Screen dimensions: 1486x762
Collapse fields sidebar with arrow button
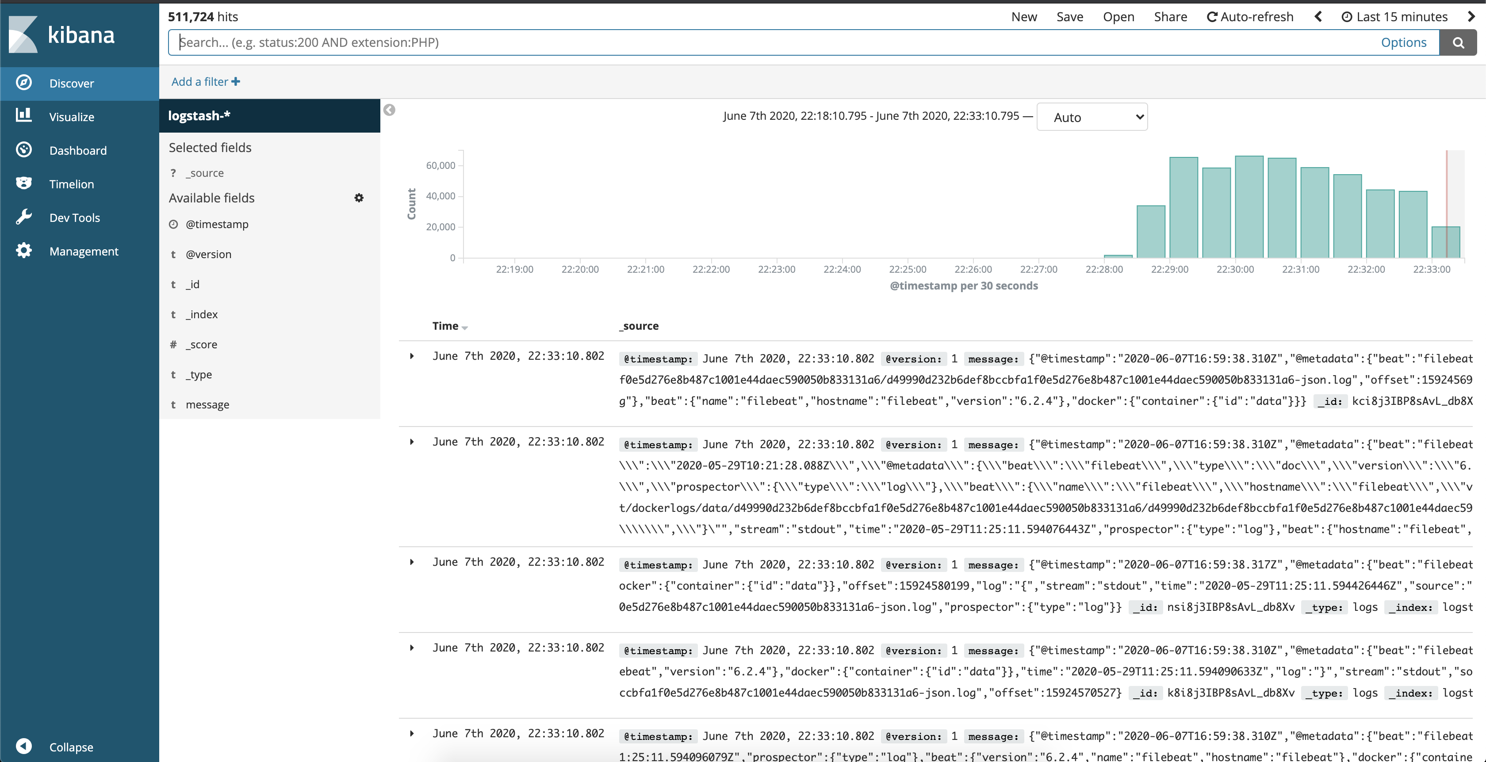[x=389, y=110]
